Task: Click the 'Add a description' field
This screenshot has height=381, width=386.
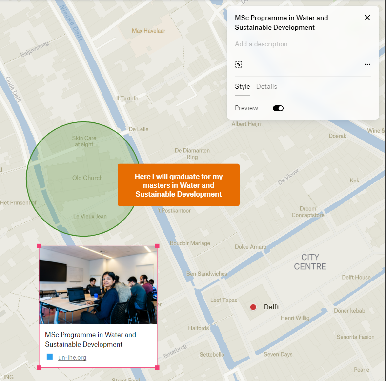Action: coord(261,44)
